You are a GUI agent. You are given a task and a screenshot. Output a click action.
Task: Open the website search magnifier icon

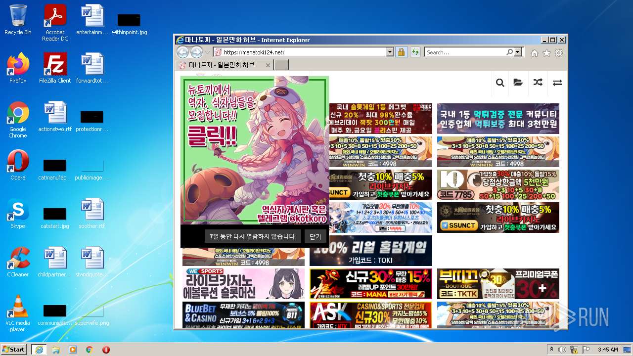(x=500, y=83)
